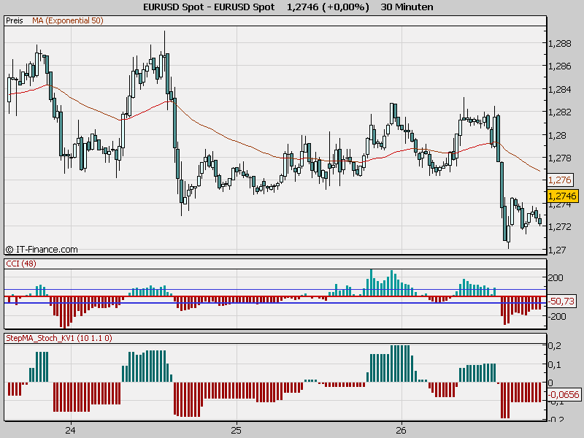Click the 30 Minuten timeframe in title

(x=407, y=7)
